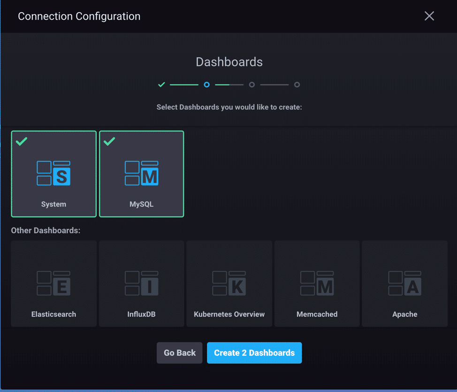The height and width of the screenshot is (392, 457).
Task: Uncheck the green checkmark on System card
Action: (22, 141)
